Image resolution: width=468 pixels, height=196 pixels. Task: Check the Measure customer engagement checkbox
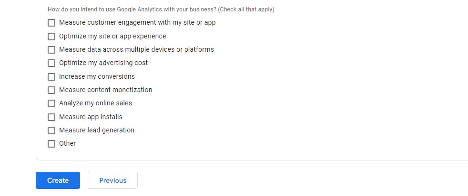[x=51, y=23]
